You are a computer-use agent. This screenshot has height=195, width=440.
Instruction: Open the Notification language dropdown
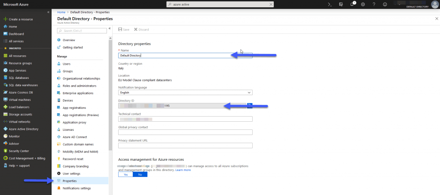tap(185, 92)
